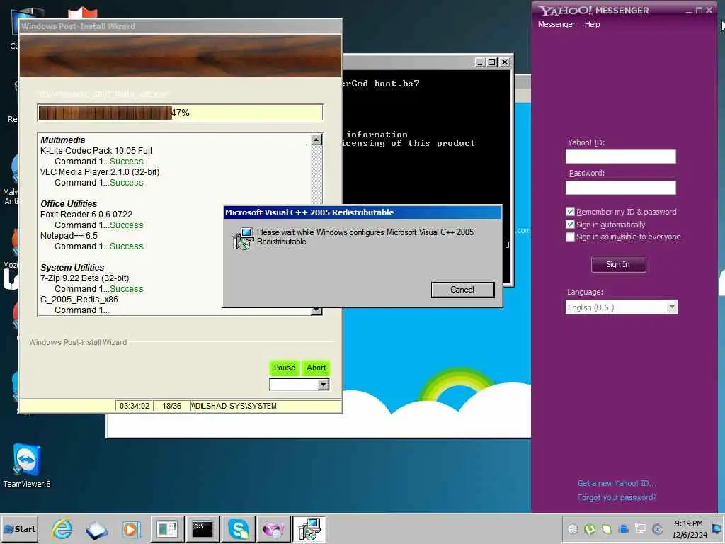Enable Sign in as invisible to everyone
This screenshot has height=544, width=725.
point(570,237)
